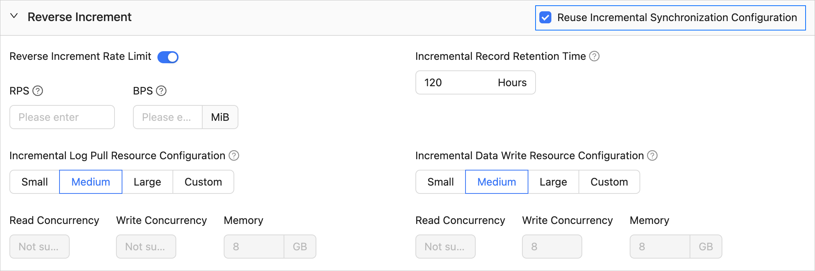Viewport: 815px width, 271px height.
Task: Click the RPS help question mark icon
Action: pos(38,91)
